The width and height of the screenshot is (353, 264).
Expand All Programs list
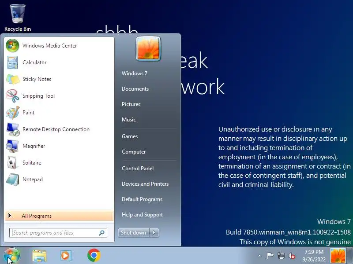(59, 216)
